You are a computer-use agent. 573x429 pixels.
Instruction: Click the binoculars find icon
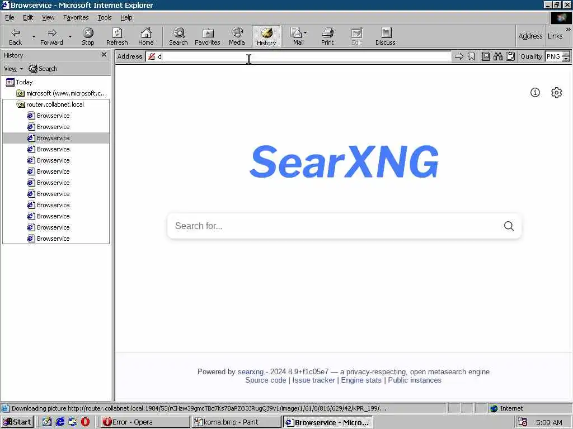click(497, 56)
